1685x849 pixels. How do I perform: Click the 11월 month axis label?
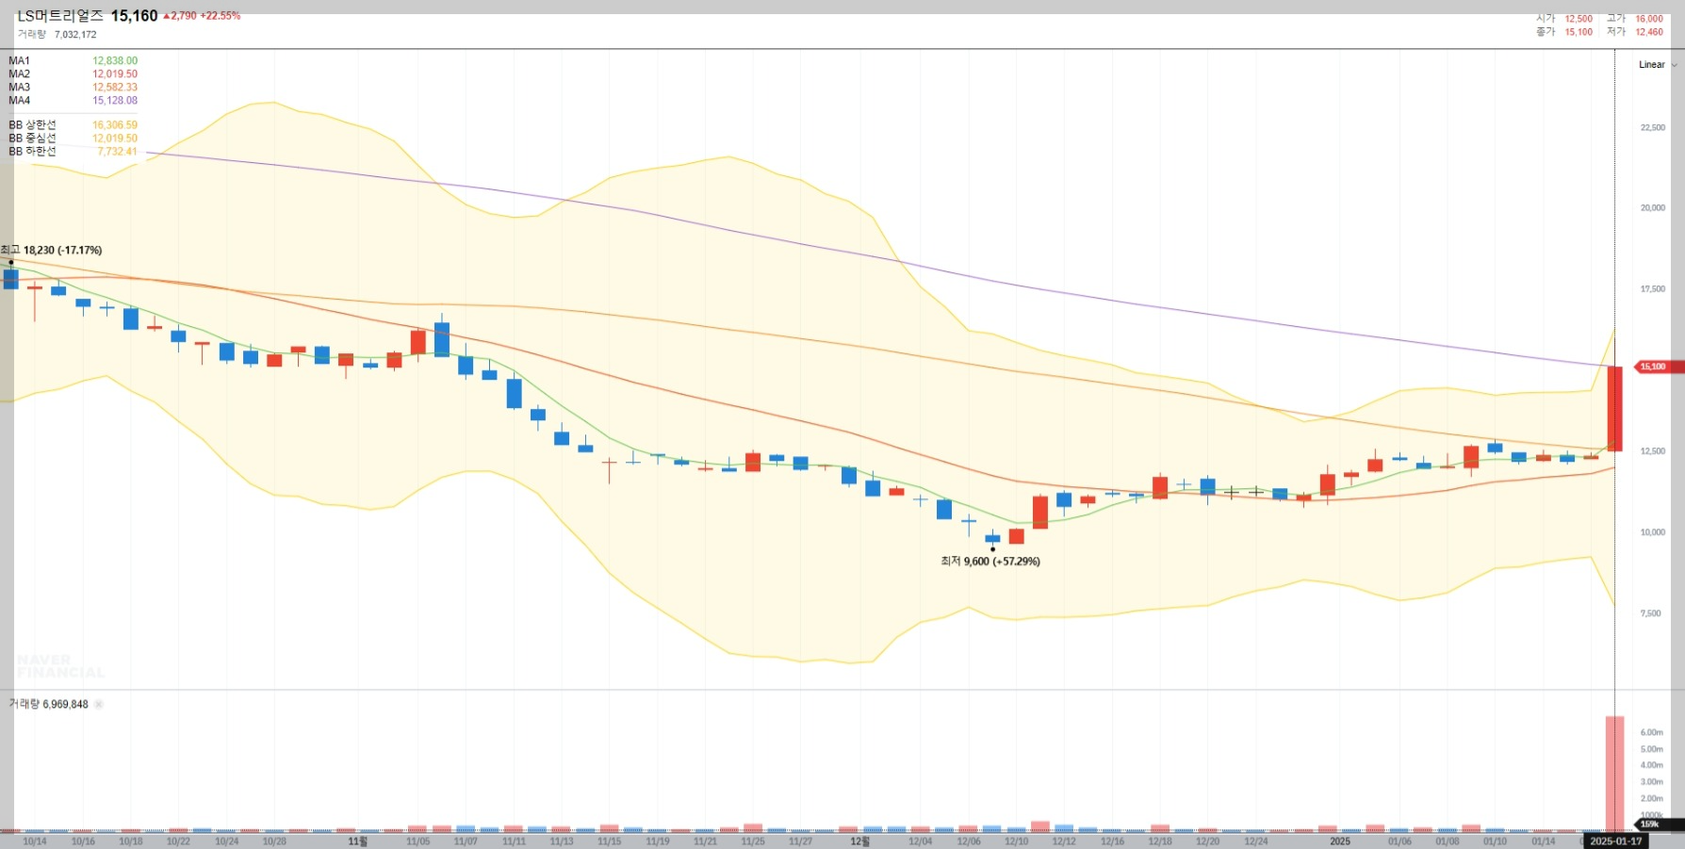(x=358, y=841)
